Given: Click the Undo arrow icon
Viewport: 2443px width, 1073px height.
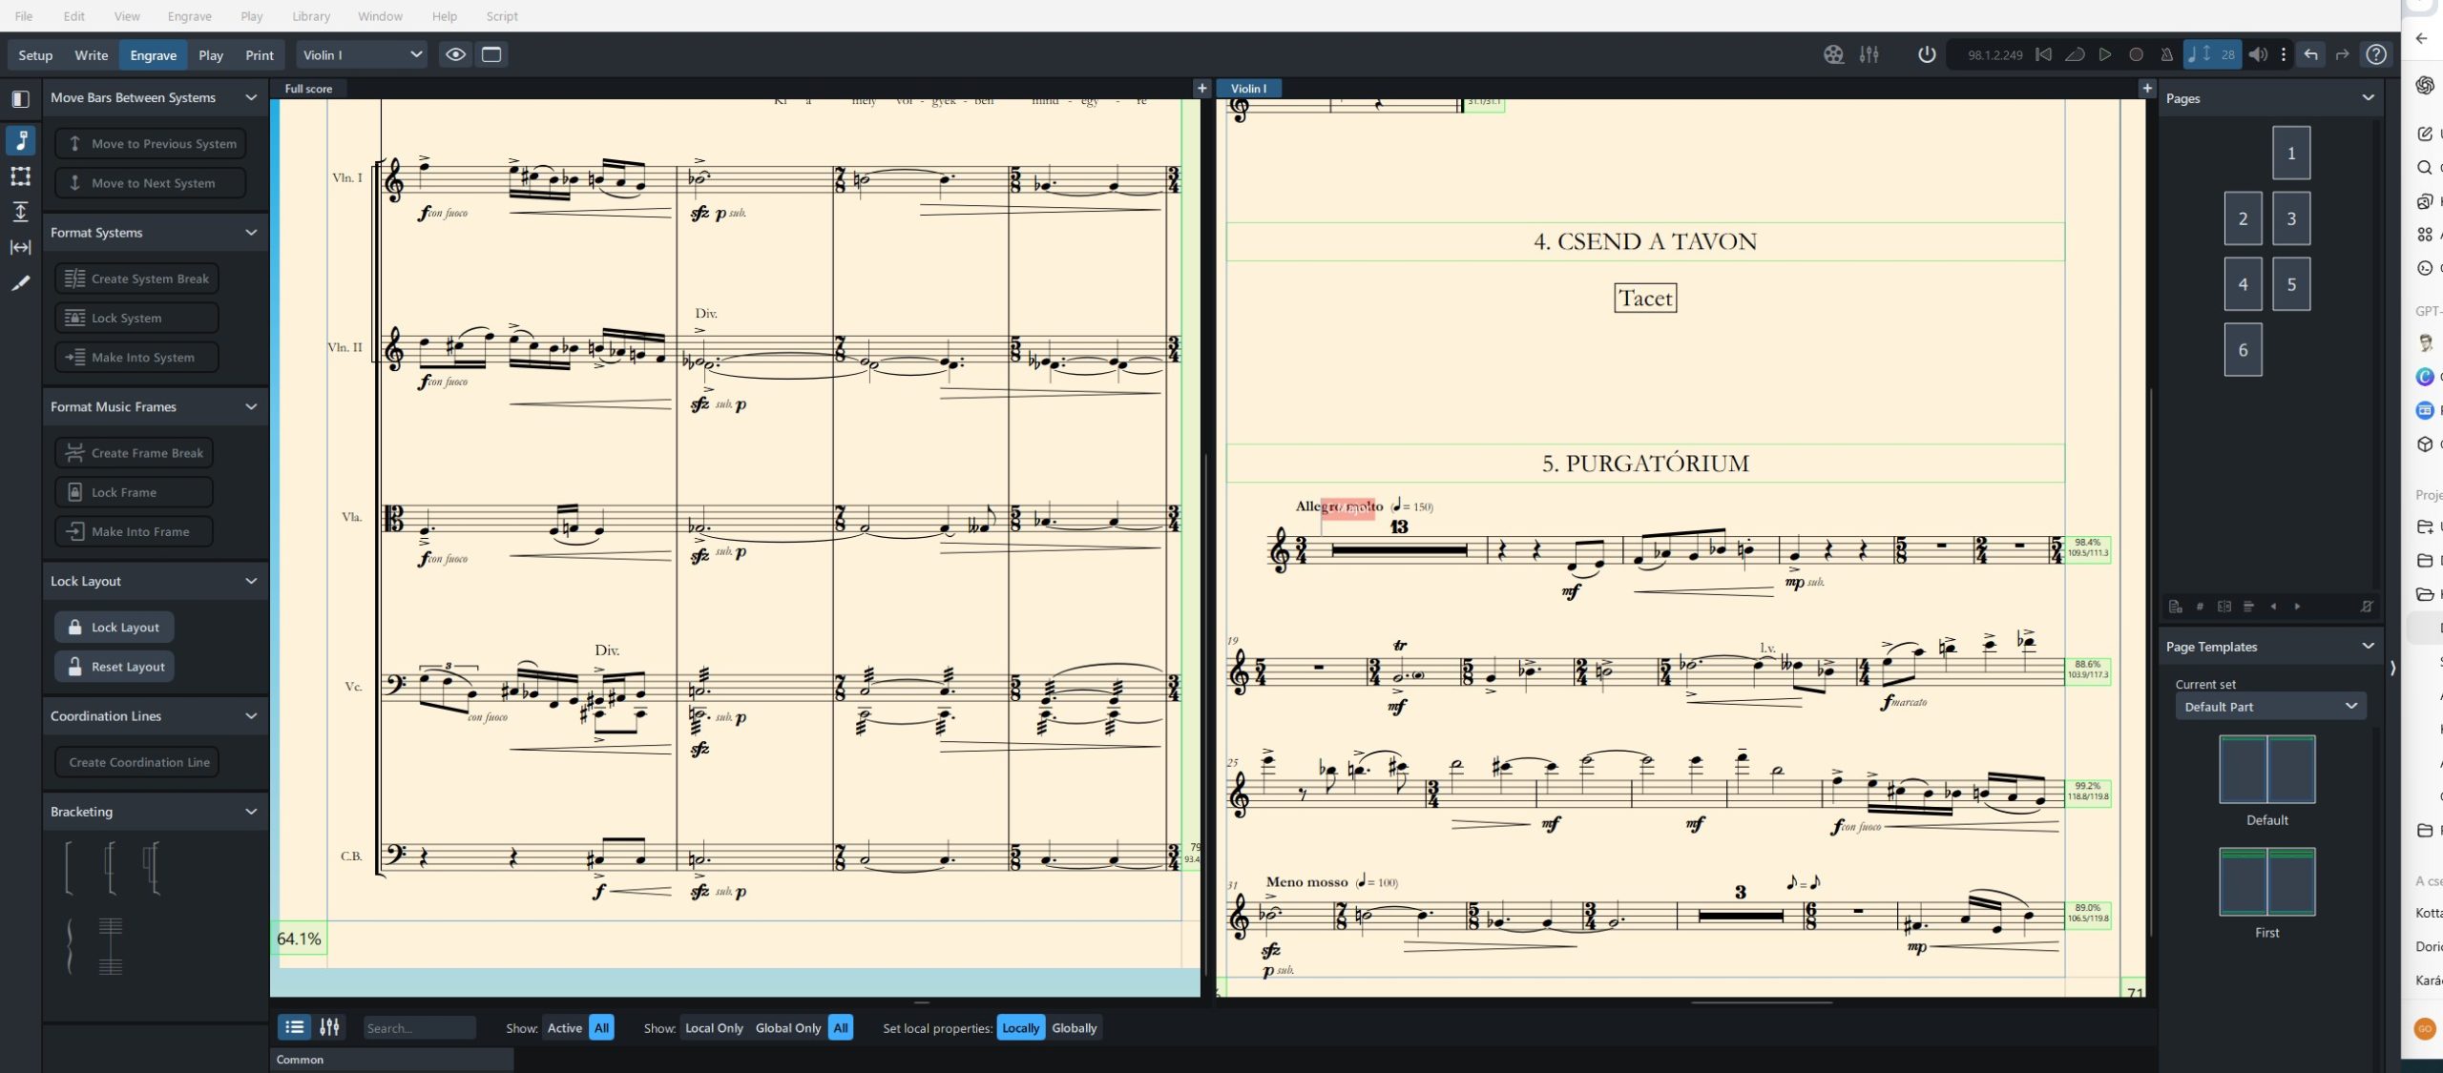Looking at the screenshot, I should 2310,54.
